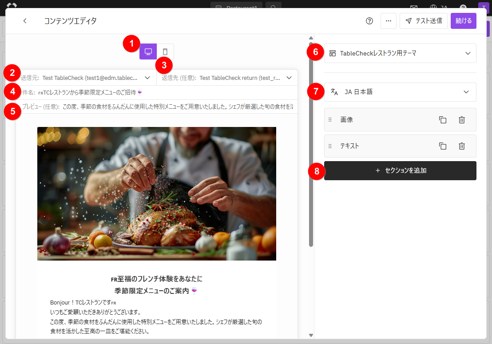
Task: Open the TableCheckレストラン用テーマ theme dropdown
Action: (x=400, y=53)
